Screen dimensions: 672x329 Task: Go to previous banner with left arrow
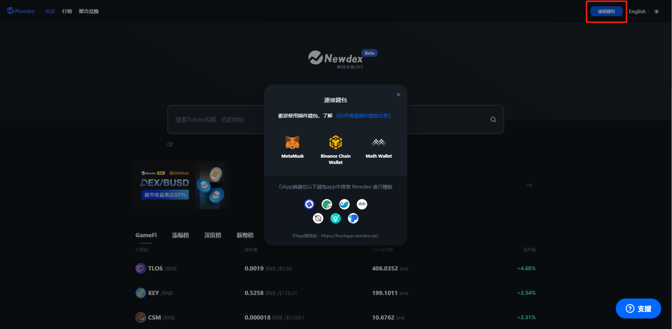pos(142,185)
